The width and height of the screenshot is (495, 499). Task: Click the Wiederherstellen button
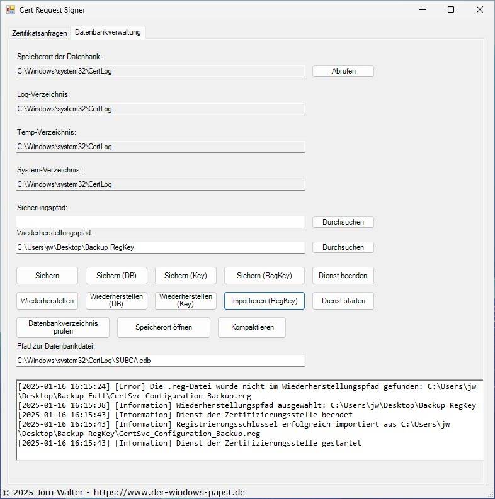coord(47,301)
